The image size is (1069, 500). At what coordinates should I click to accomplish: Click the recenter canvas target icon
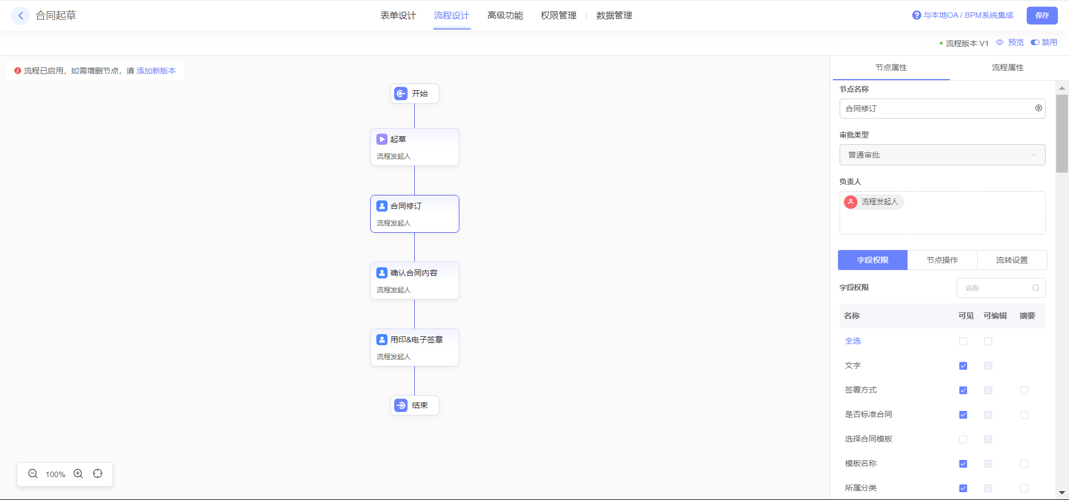tap(98, 474)
